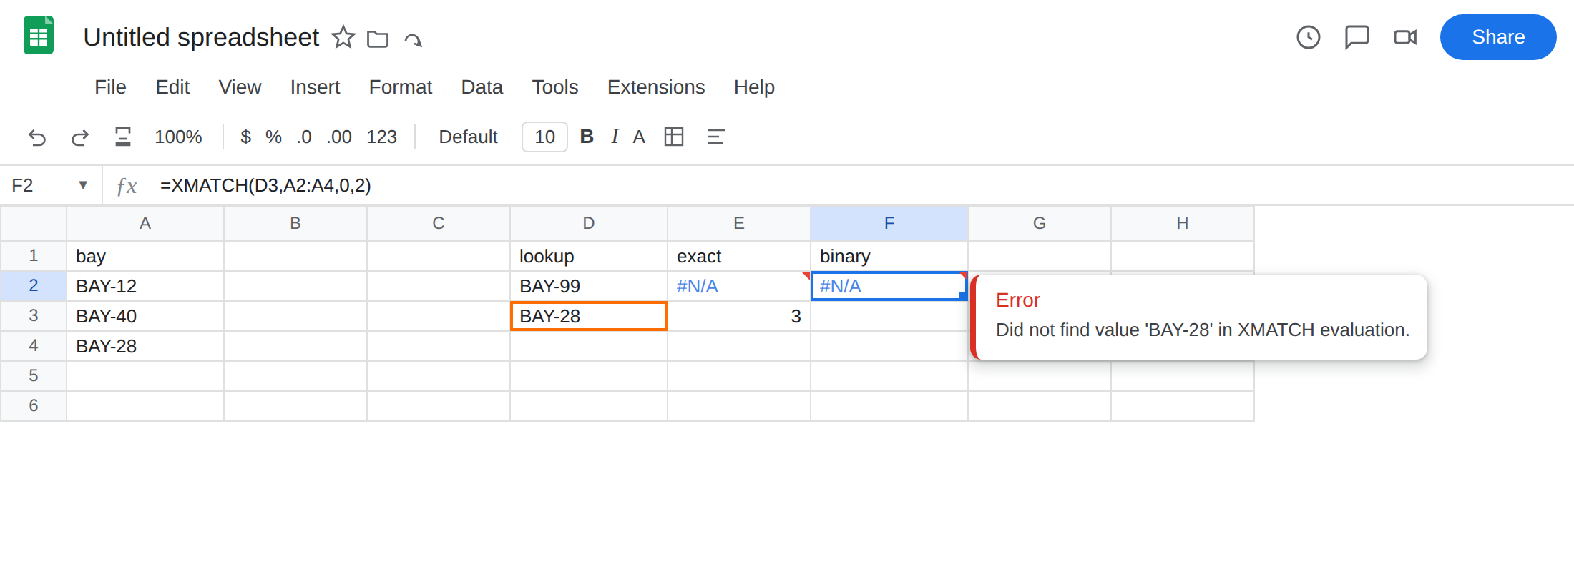Edit the font size field

click(x=544, y=137)
